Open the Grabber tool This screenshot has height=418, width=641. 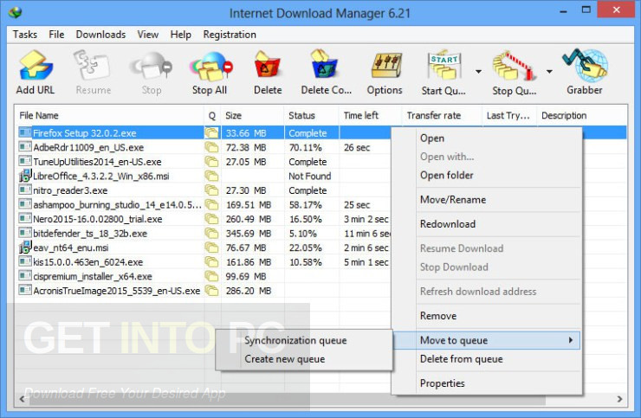[585, 73]
